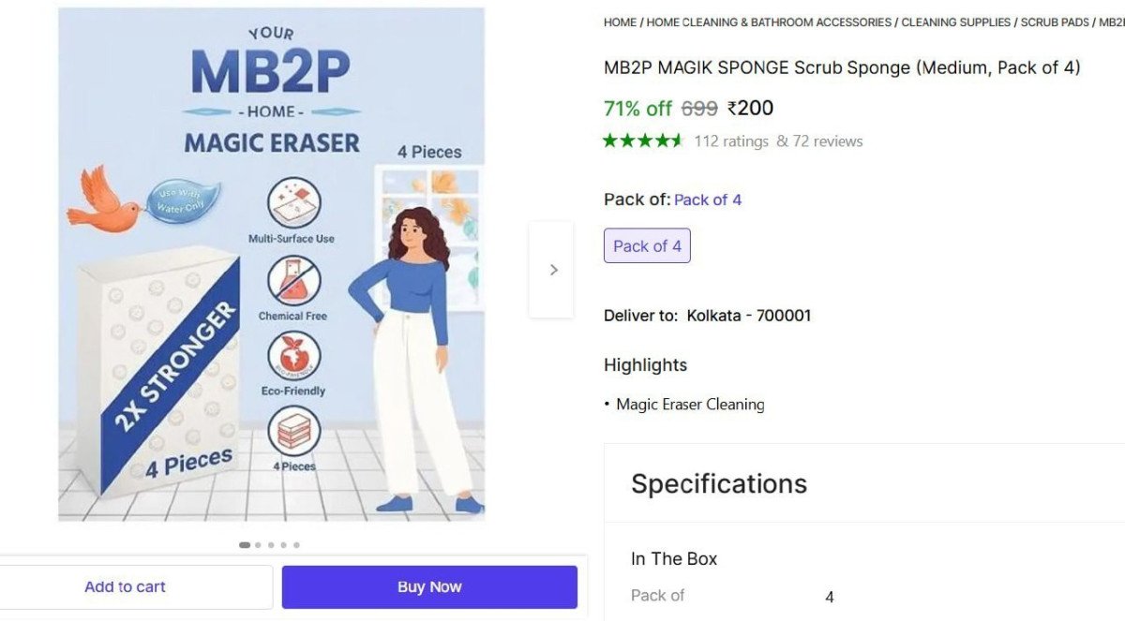Viewport: 1125px width, 621px height.
Task: Click the Add to cart button
Action: pyautogui.click(x=125, y=587)
